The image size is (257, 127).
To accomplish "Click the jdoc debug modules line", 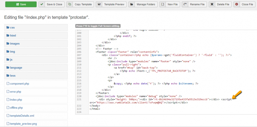I will 139,96.
